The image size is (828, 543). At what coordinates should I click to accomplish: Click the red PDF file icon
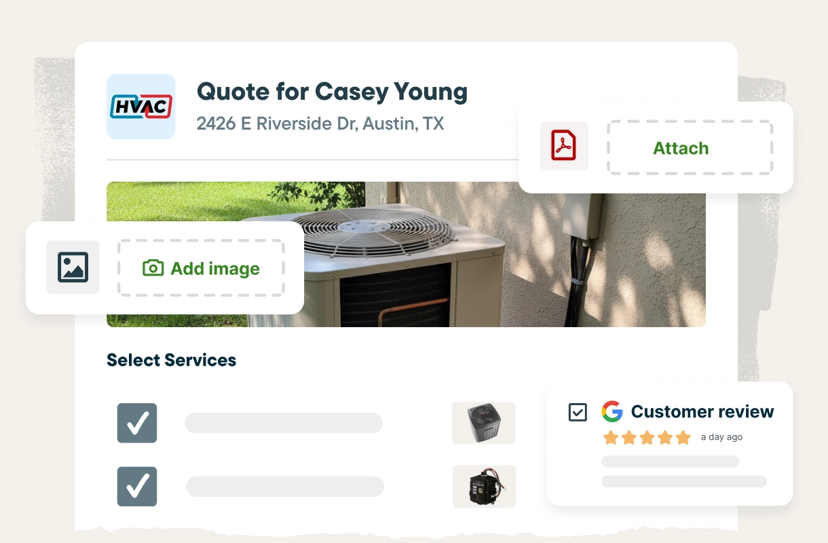(563, 145)
